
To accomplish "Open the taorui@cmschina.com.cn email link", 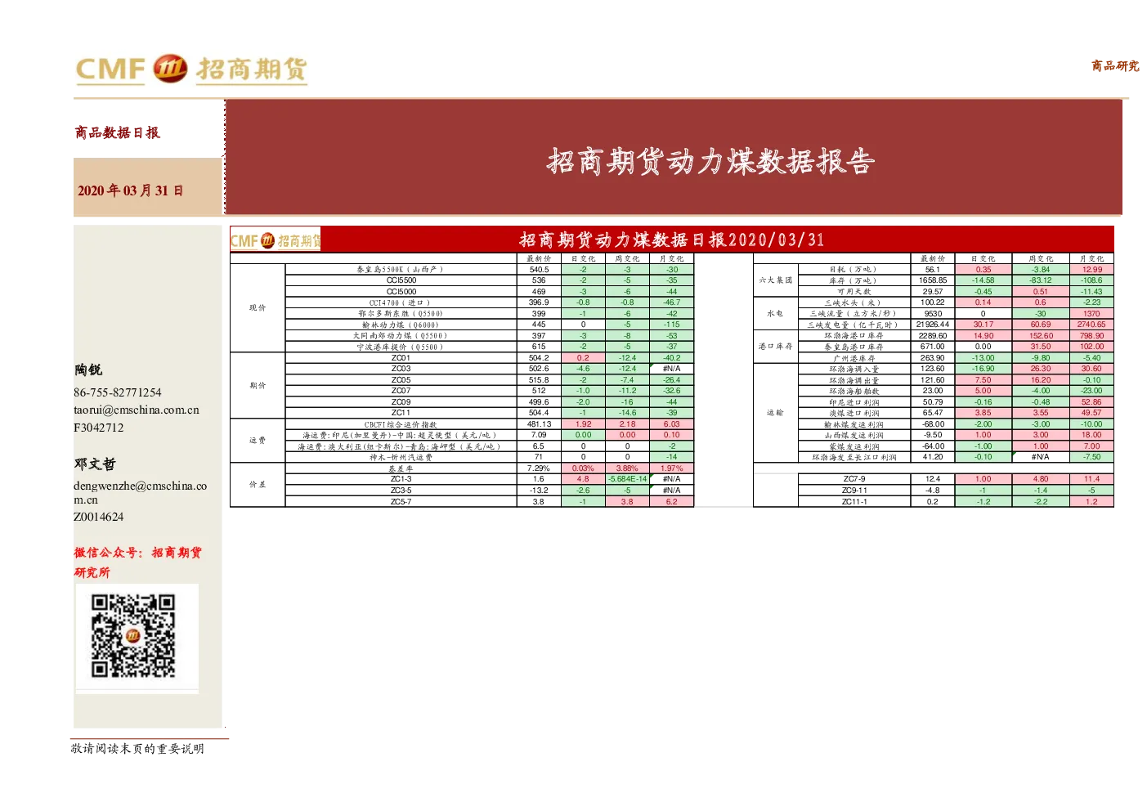I will [x=137, y=410].
